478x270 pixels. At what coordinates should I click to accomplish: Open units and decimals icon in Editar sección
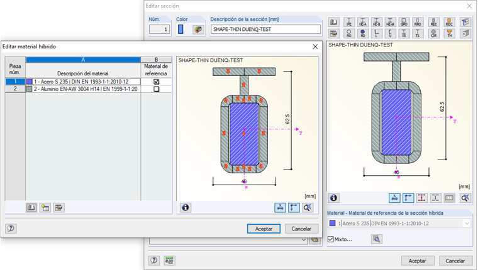click(169, 260)
